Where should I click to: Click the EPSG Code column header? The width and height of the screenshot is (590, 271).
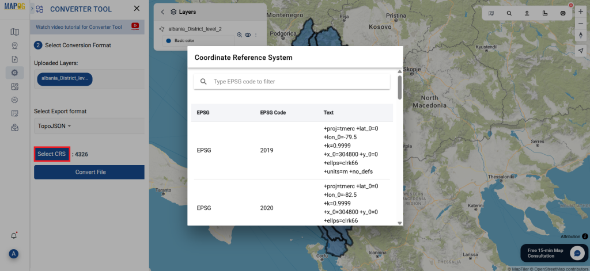click(x=273, y=113)
